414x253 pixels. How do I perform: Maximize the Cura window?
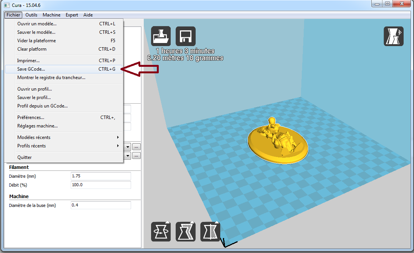[x=387, y=4]
